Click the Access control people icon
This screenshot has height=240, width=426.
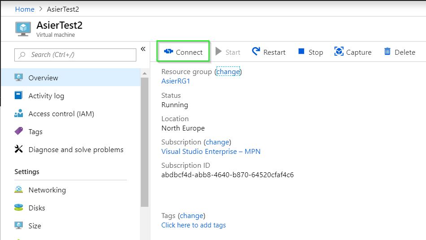tap(19, 113)
